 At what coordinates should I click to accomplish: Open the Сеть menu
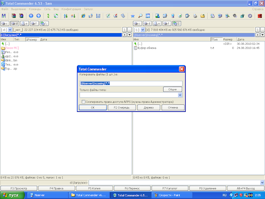pyautogui.click(x=47, y=9)
